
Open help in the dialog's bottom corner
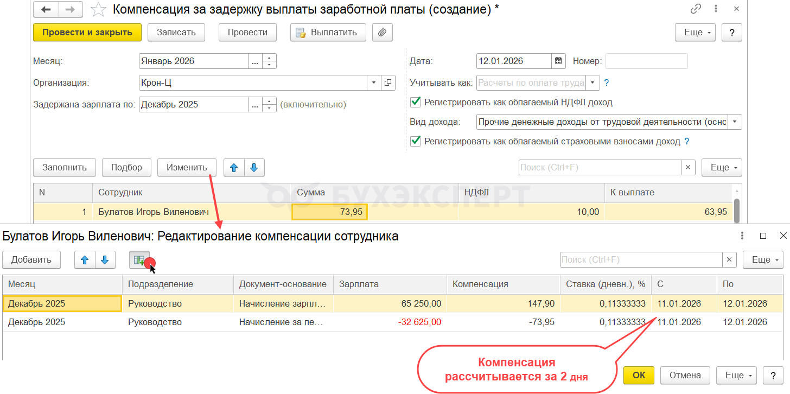click(773, 375)
